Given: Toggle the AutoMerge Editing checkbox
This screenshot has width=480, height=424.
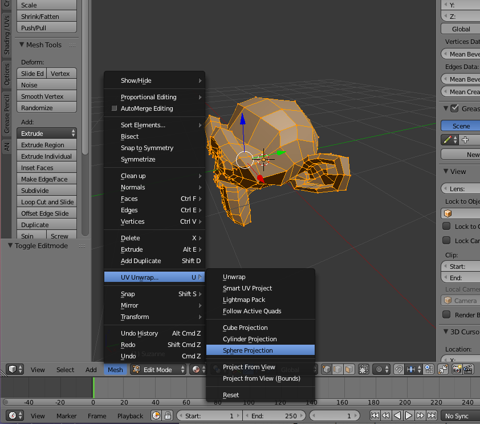Looking at the screenshot, I should pyautogui.click(x=114, y=108).
